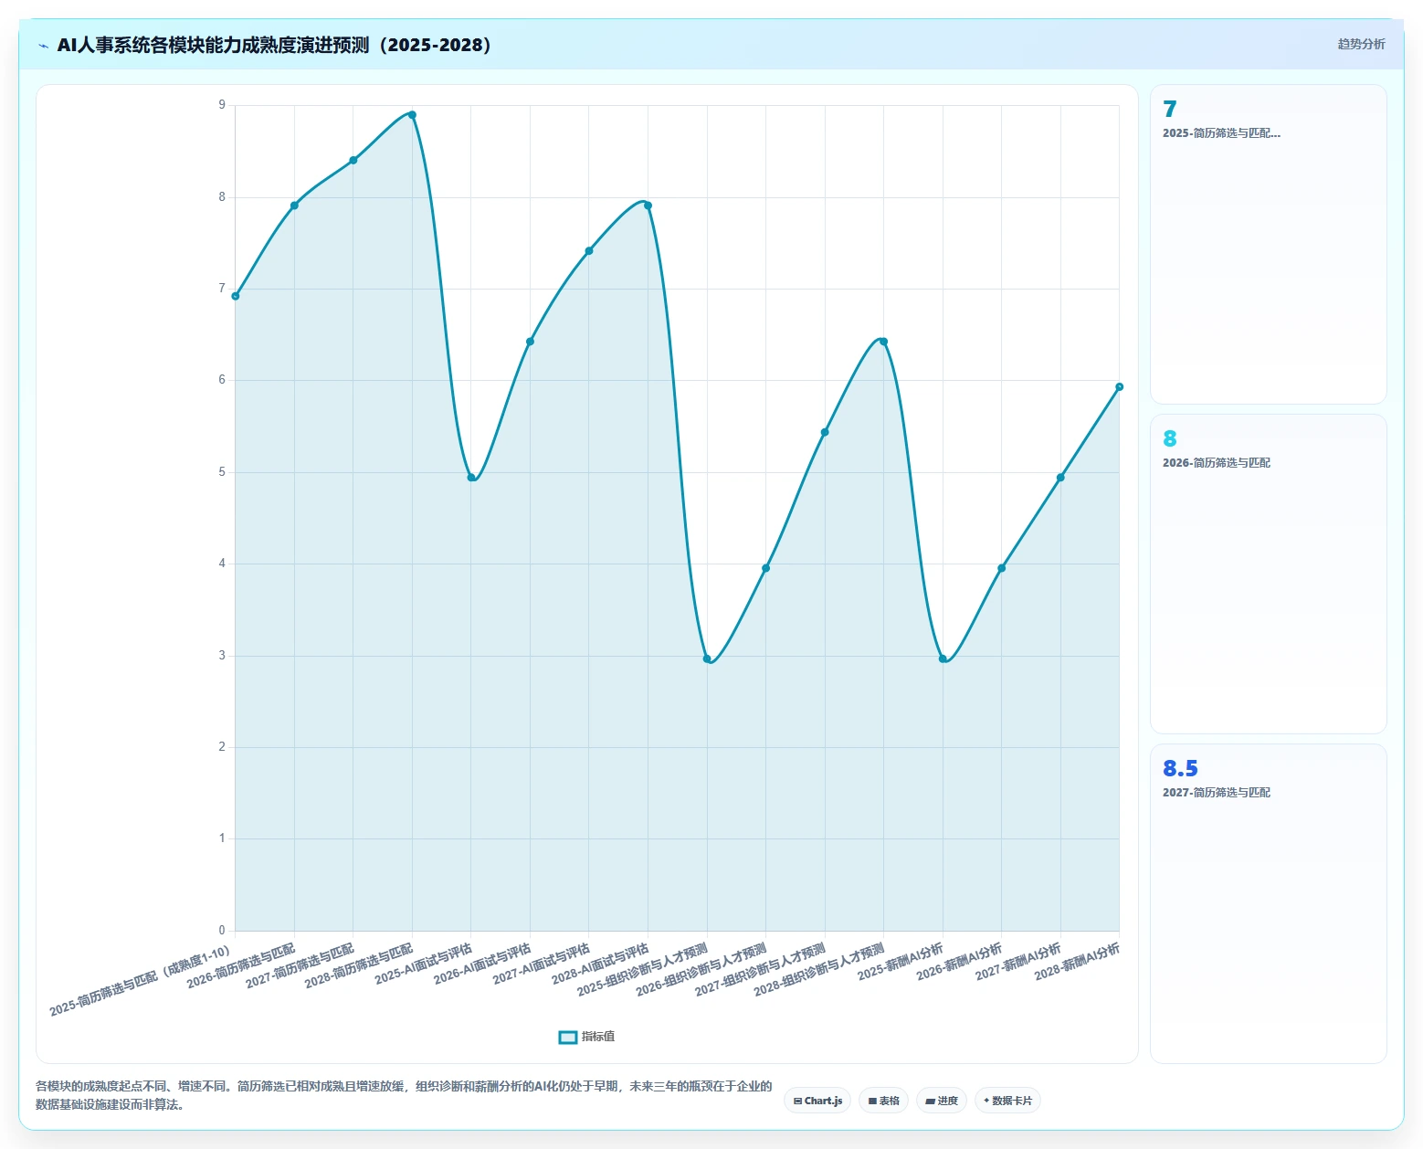Click the lightning icon beside the chart title
1423x1149 pixels.
43,46
